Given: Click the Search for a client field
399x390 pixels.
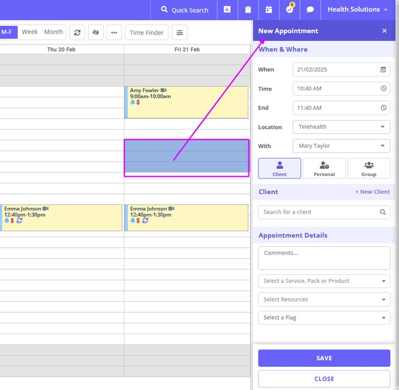Looking at the screenshot, I should point(320,212).
